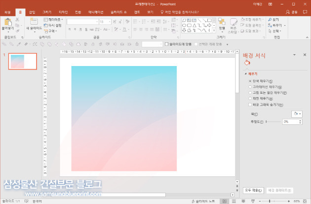This screenshot has width=311, height=204.
Task: Open the 애니메이션 (Animations) tab
Action: click(96, 12)
